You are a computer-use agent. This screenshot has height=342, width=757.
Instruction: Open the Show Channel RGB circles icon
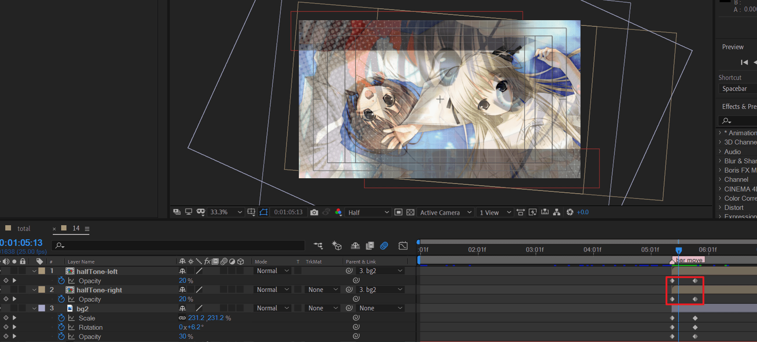(338, 212)
